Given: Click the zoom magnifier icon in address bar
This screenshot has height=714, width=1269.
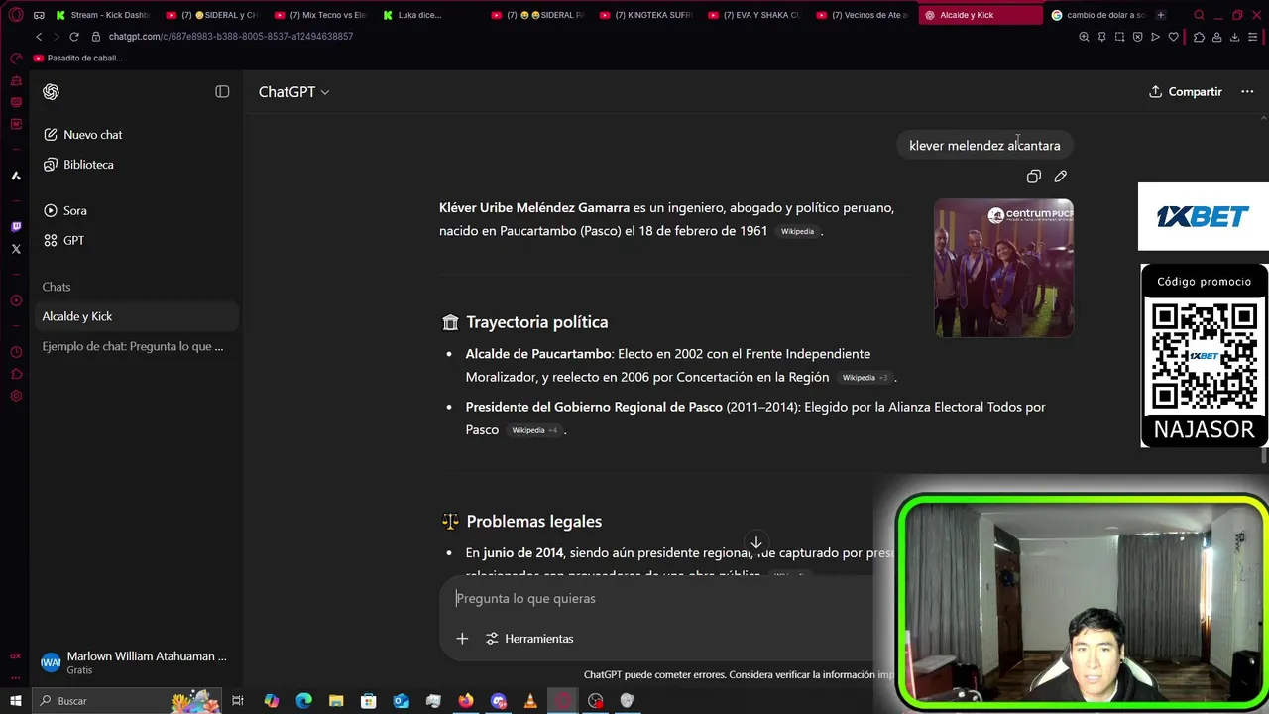Looking at the screenshot, I should (x=1084, y=37).
